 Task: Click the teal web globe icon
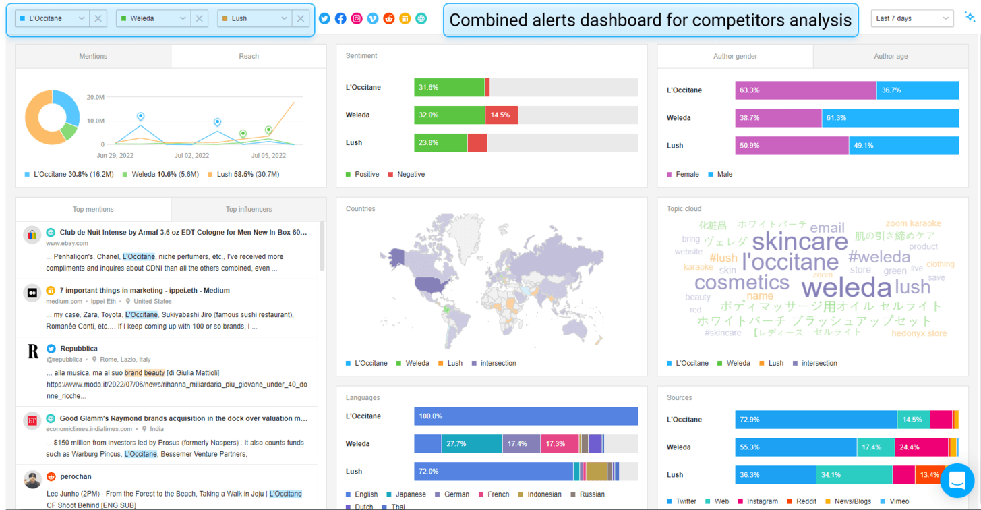tap(421, 18)
